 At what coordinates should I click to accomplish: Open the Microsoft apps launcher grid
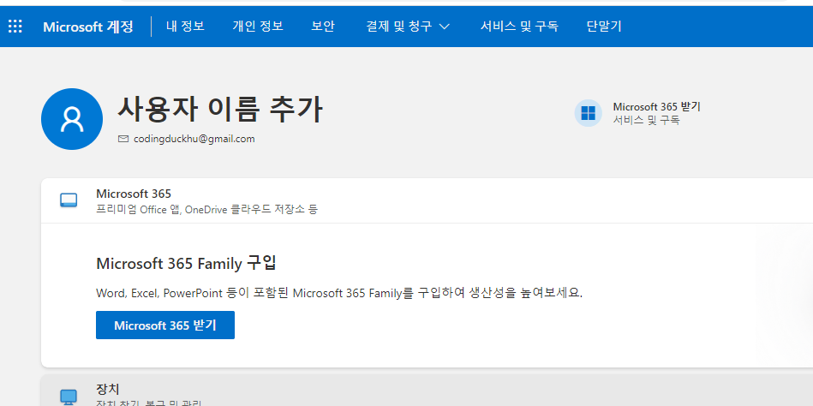[x=15, y=26]
